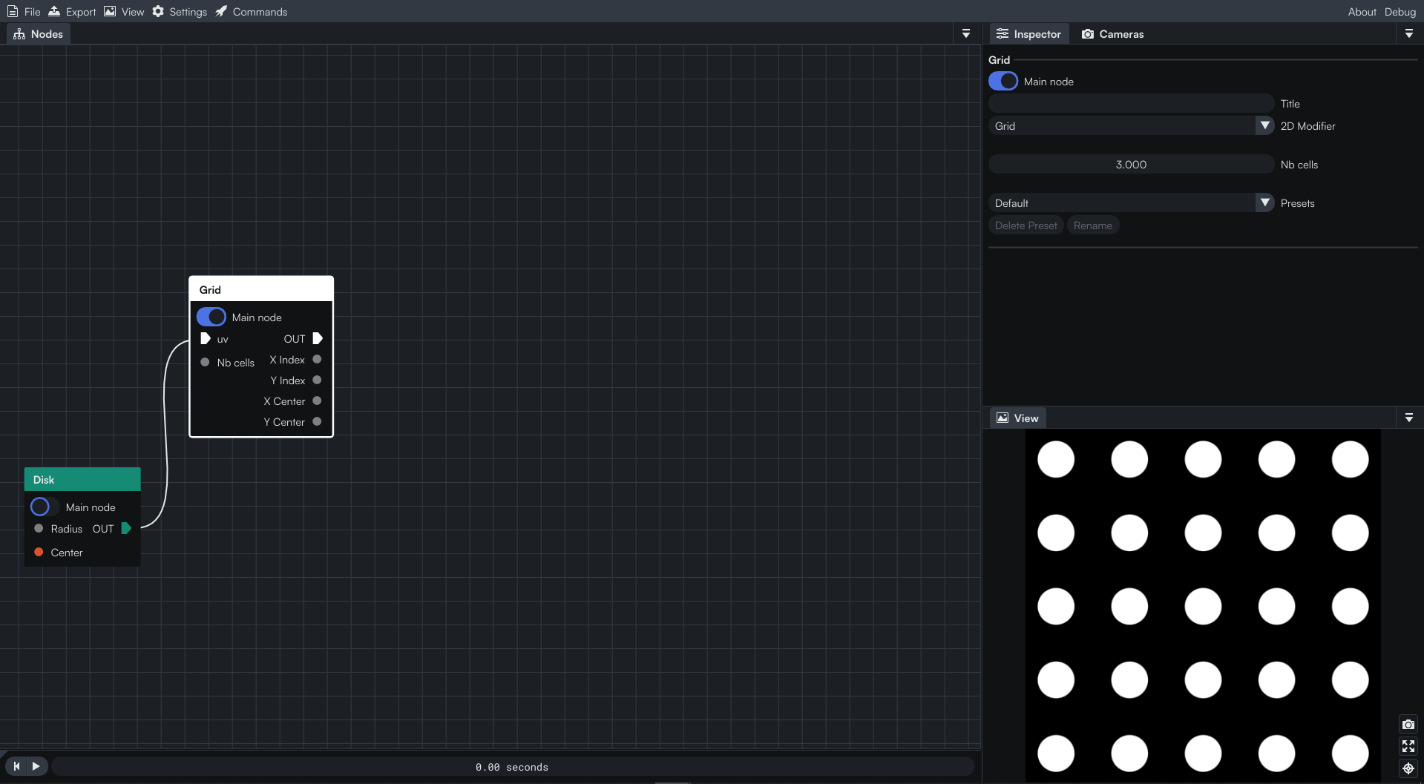
Task: Click the Cameras camera icon
Action: pos(1088,34)
